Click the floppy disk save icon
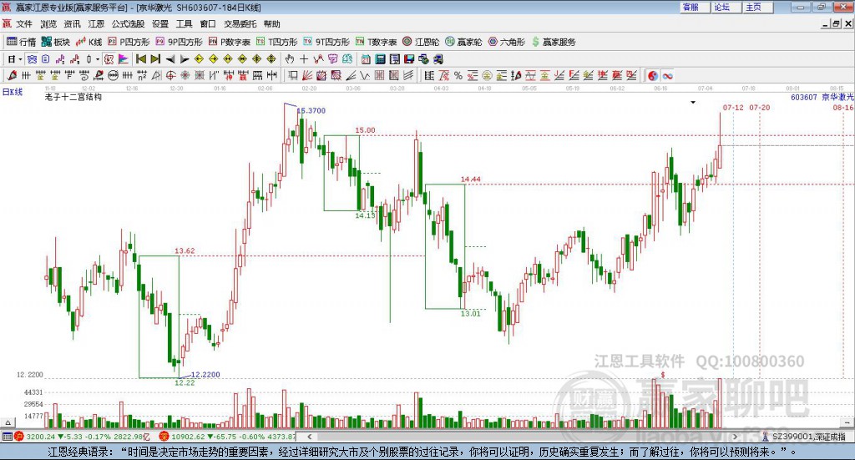 [x=409, y=59]
